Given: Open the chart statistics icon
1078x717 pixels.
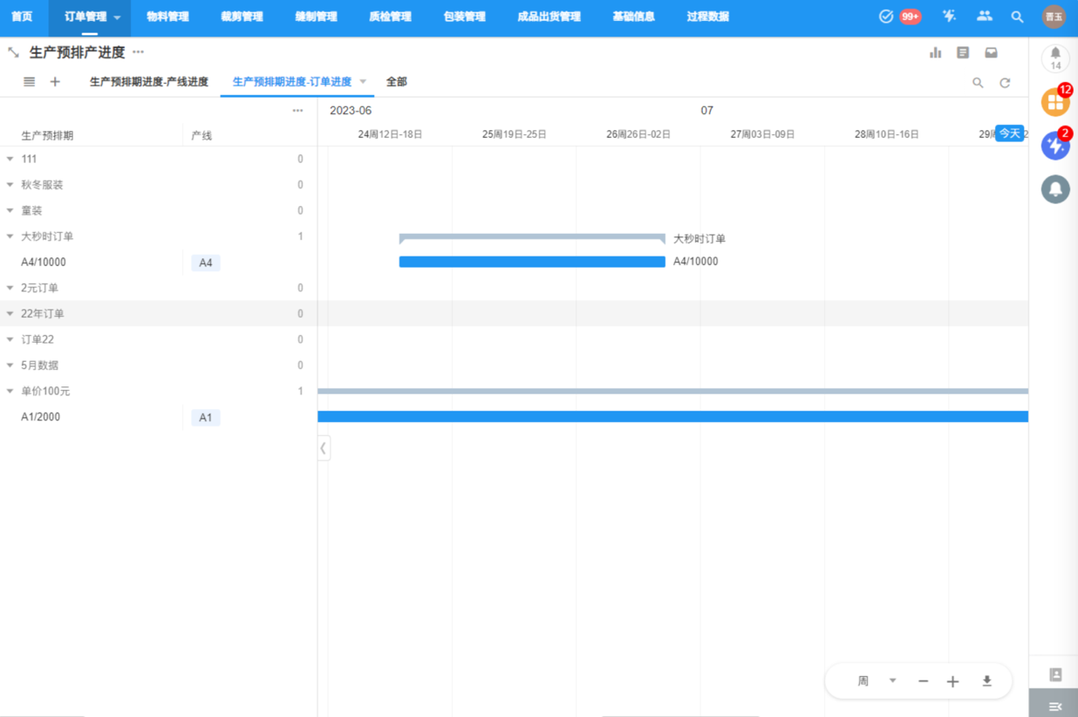Looking at the screenshot, I should point(935,52).
